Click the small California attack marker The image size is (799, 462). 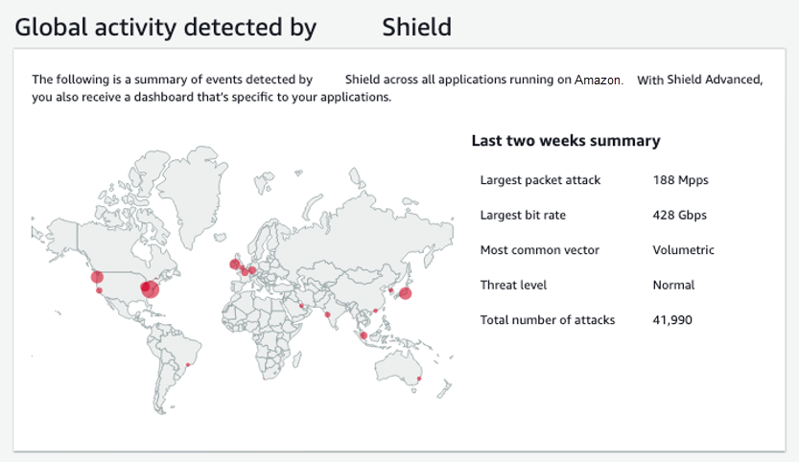click(100, 289)
